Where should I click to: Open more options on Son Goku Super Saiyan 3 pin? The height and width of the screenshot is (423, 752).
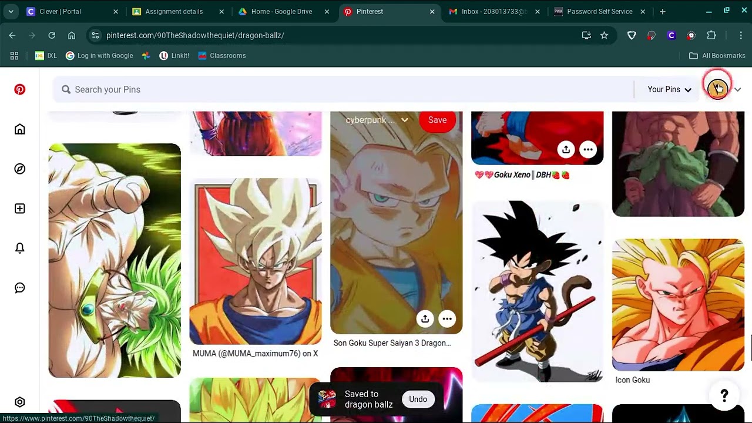click(x=447, y=318)
